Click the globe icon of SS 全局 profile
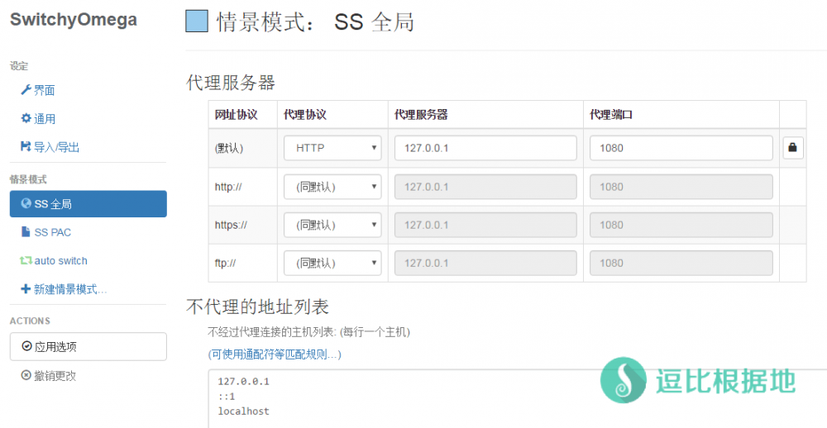The image size is (827, 428). tap(26, 203)
